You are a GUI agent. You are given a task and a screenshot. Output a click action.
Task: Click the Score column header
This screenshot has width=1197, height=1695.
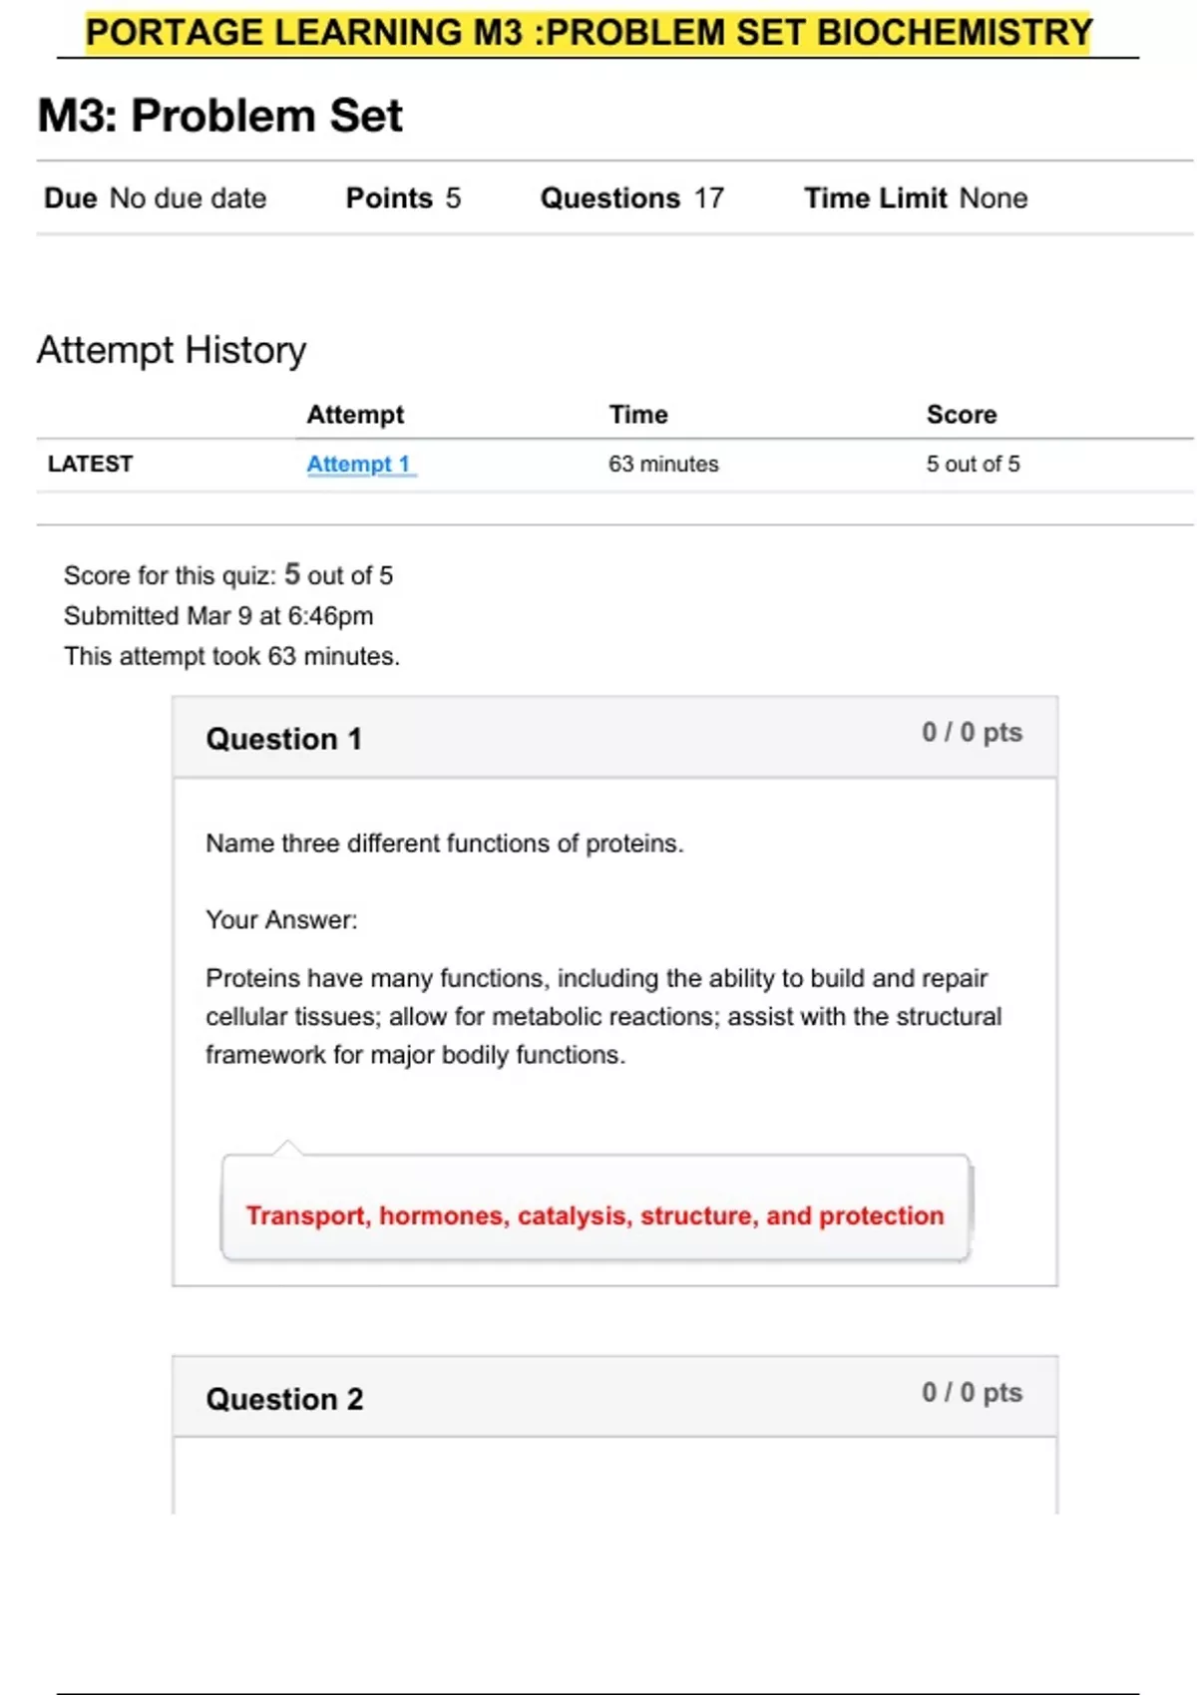962,414
